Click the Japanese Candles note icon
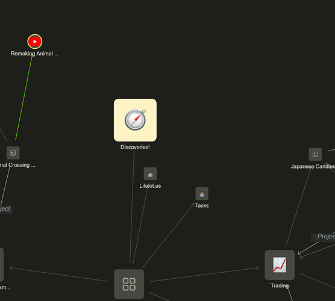This screenshot has height=301, width=335. coord(315,154)
